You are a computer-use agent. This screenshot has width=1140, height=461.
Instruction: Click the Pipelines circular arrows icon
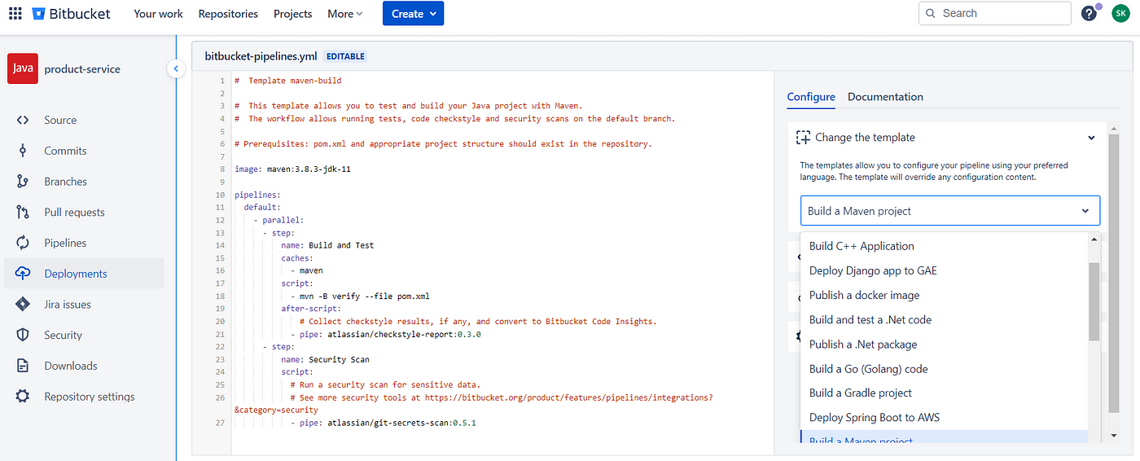[x=23, y=243]
